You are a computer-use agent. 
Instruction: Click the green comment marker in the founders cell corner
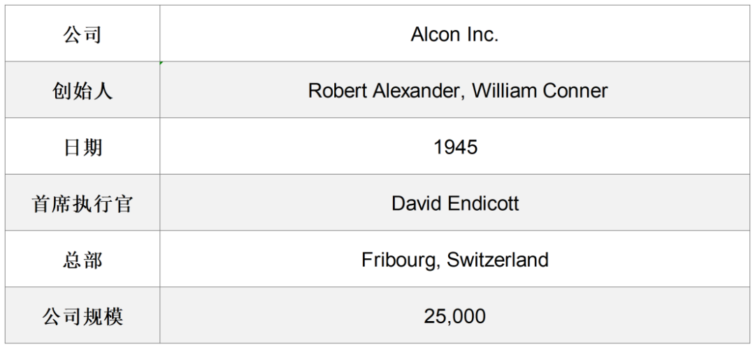161,63
